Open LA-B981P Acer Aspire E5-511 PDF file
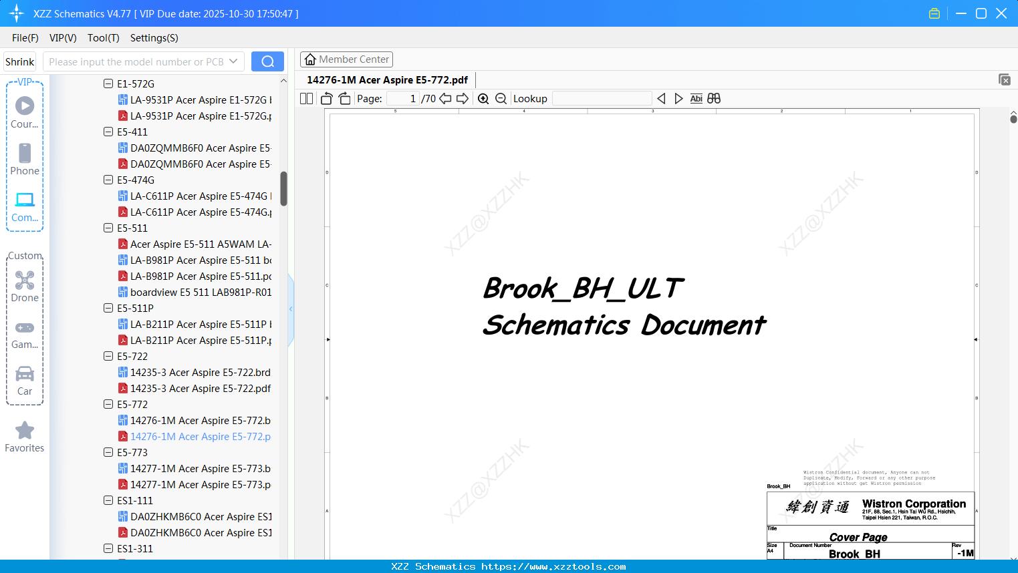Screen dimensions: 1018x573 click(x=195, y=276)
